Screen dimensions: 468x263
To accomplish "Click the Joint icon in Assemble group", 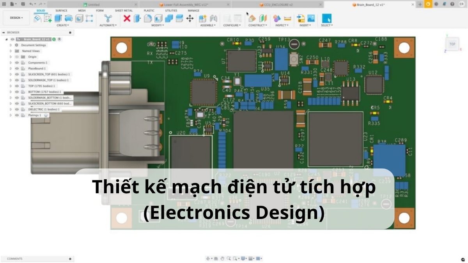I will [x=213, y=18].
